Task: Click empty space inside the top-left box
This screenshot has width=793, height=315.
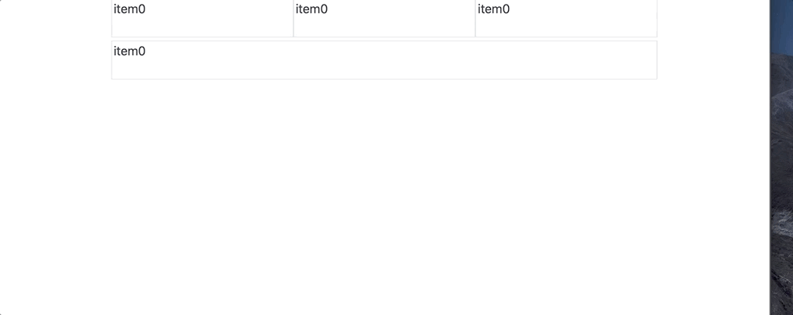Action: pos(234,23)
